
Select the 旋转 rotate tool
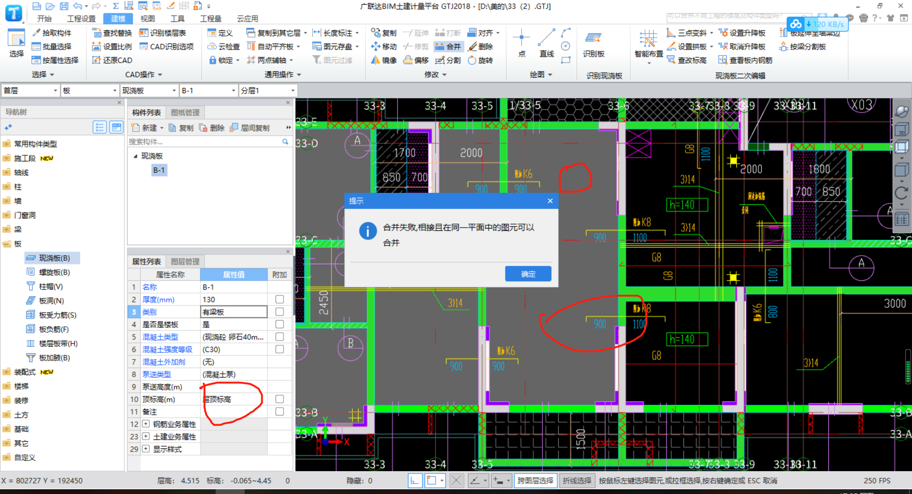(x=480, y=60)
